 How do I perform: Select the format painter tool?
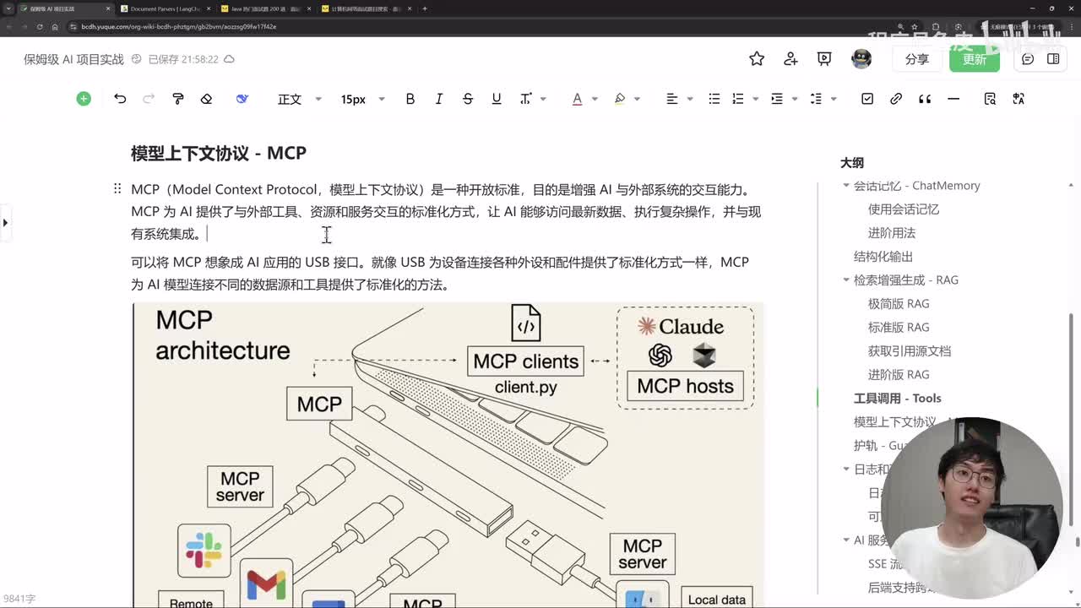point(177,99)
